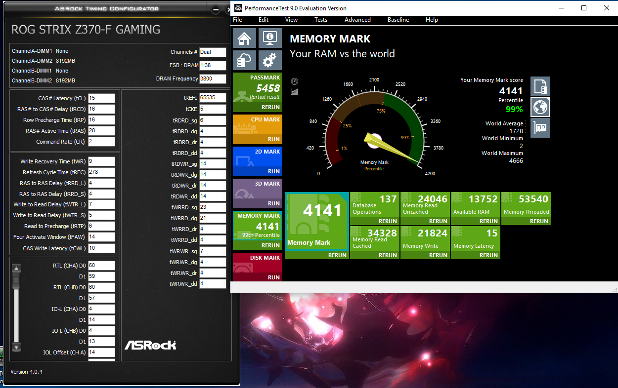Click the 99% percentile text
This screenshot has height=388, width=618.
tap(514, 109)
